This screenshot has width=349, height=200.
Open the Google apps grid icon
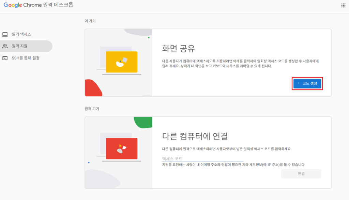click(x=343, y=5)
